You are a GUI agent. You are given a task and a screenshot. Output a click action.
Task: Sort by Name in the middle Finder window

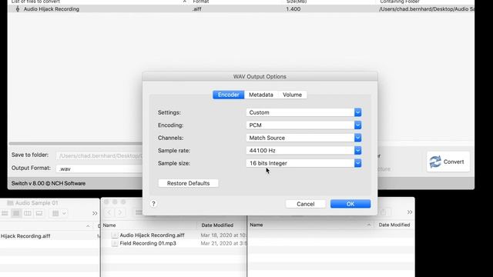[109, 225]
